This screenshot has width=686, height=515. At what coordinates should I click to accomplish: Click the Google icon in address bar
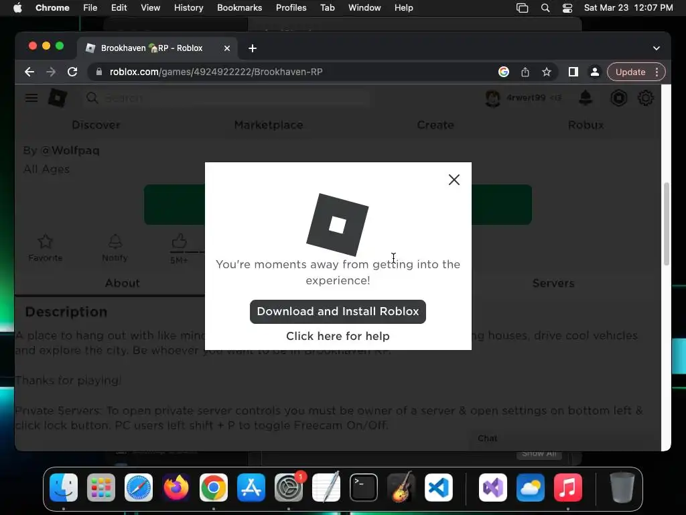click(x=504, y=72)
